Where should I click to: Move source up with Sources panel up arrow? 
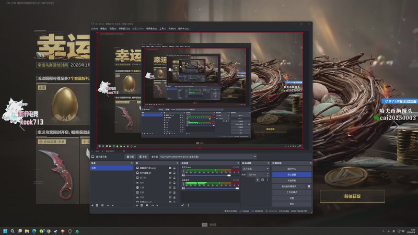153,205
